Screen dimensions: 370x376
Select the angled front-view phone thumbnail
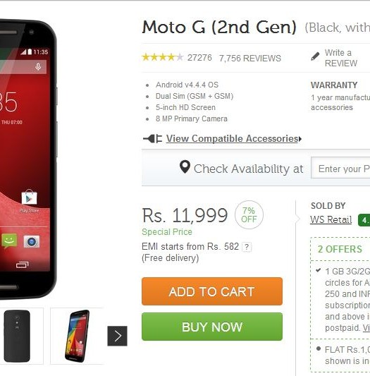77,336
